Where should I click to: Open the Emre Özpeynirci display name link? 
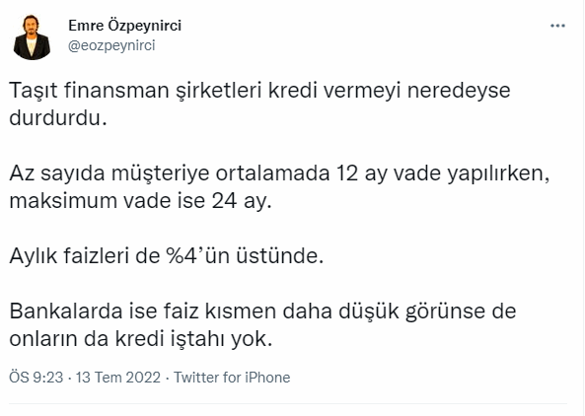[124, 26]
